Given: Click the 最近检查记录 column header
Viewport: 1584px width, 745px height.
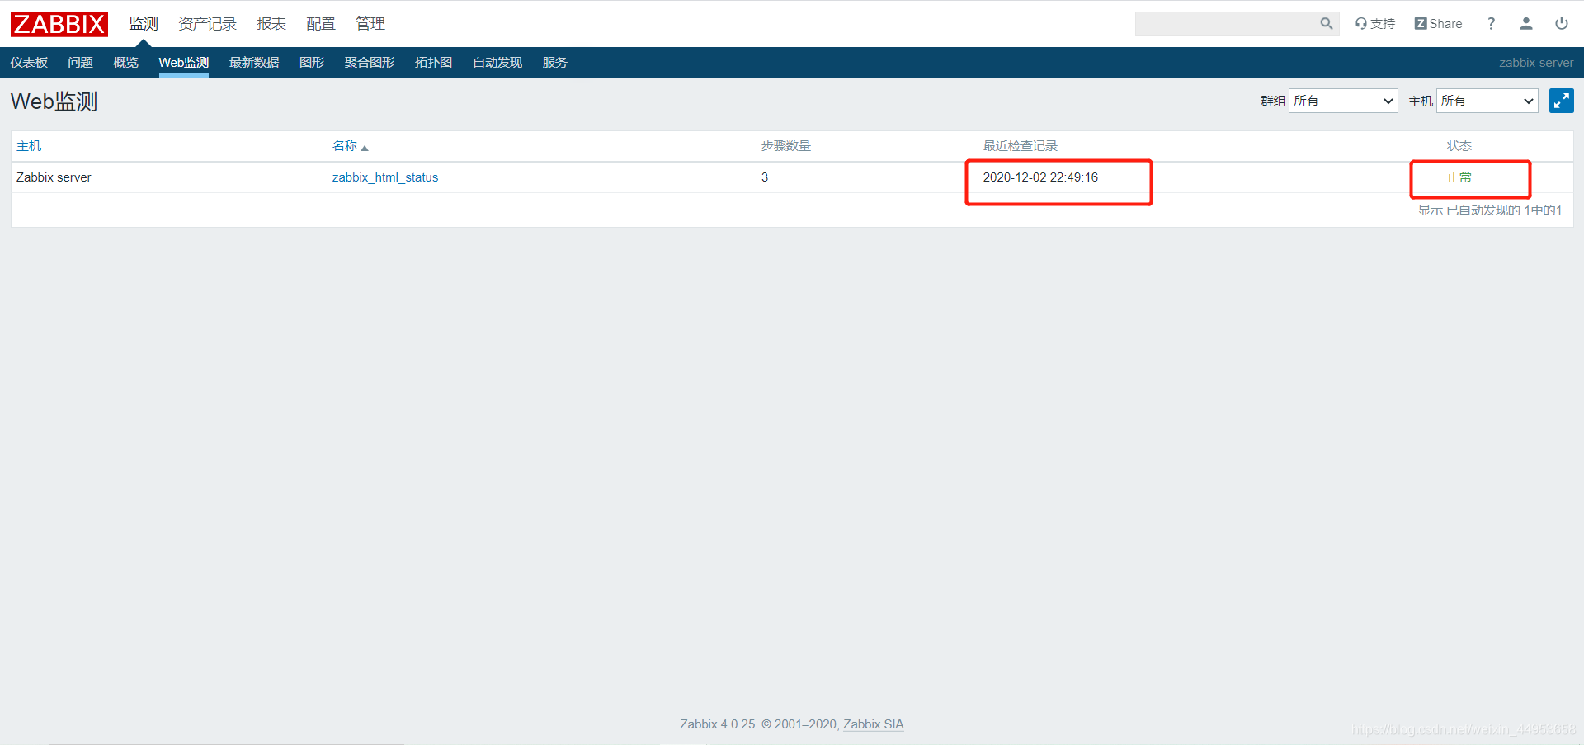Looking at the screenshot, I should click(x=1021, y=146).
